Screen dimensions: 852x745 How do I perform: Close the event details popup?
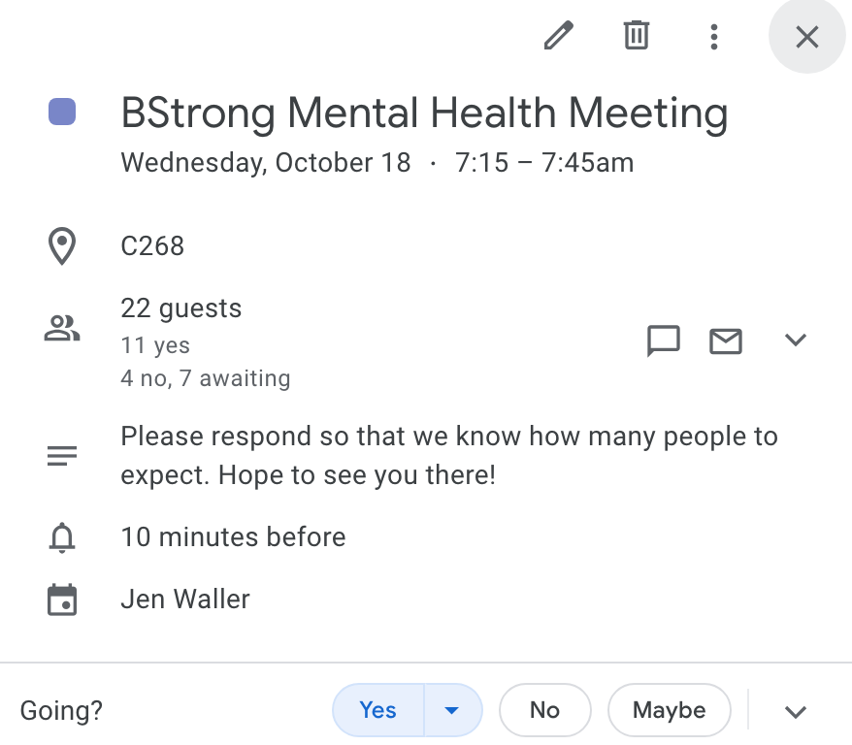(x=806, y=37)
